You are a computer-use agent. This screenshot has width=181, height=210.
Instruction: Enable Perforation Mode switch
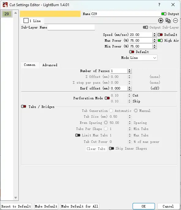107,98
